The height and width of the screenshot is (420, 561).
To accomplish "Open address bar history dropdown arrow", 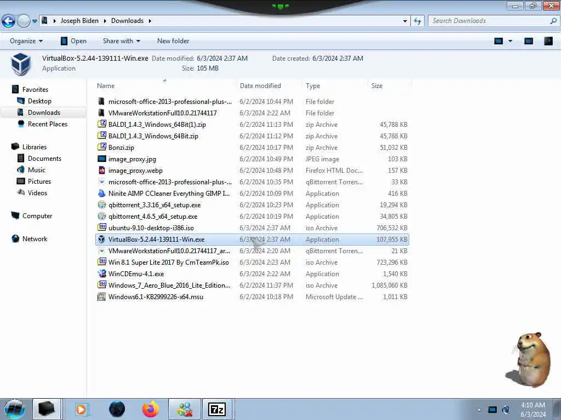I will pos(405,21).
